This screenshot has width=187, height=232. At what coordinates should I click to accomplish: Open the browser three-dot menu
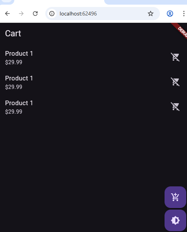coord(184,14)
